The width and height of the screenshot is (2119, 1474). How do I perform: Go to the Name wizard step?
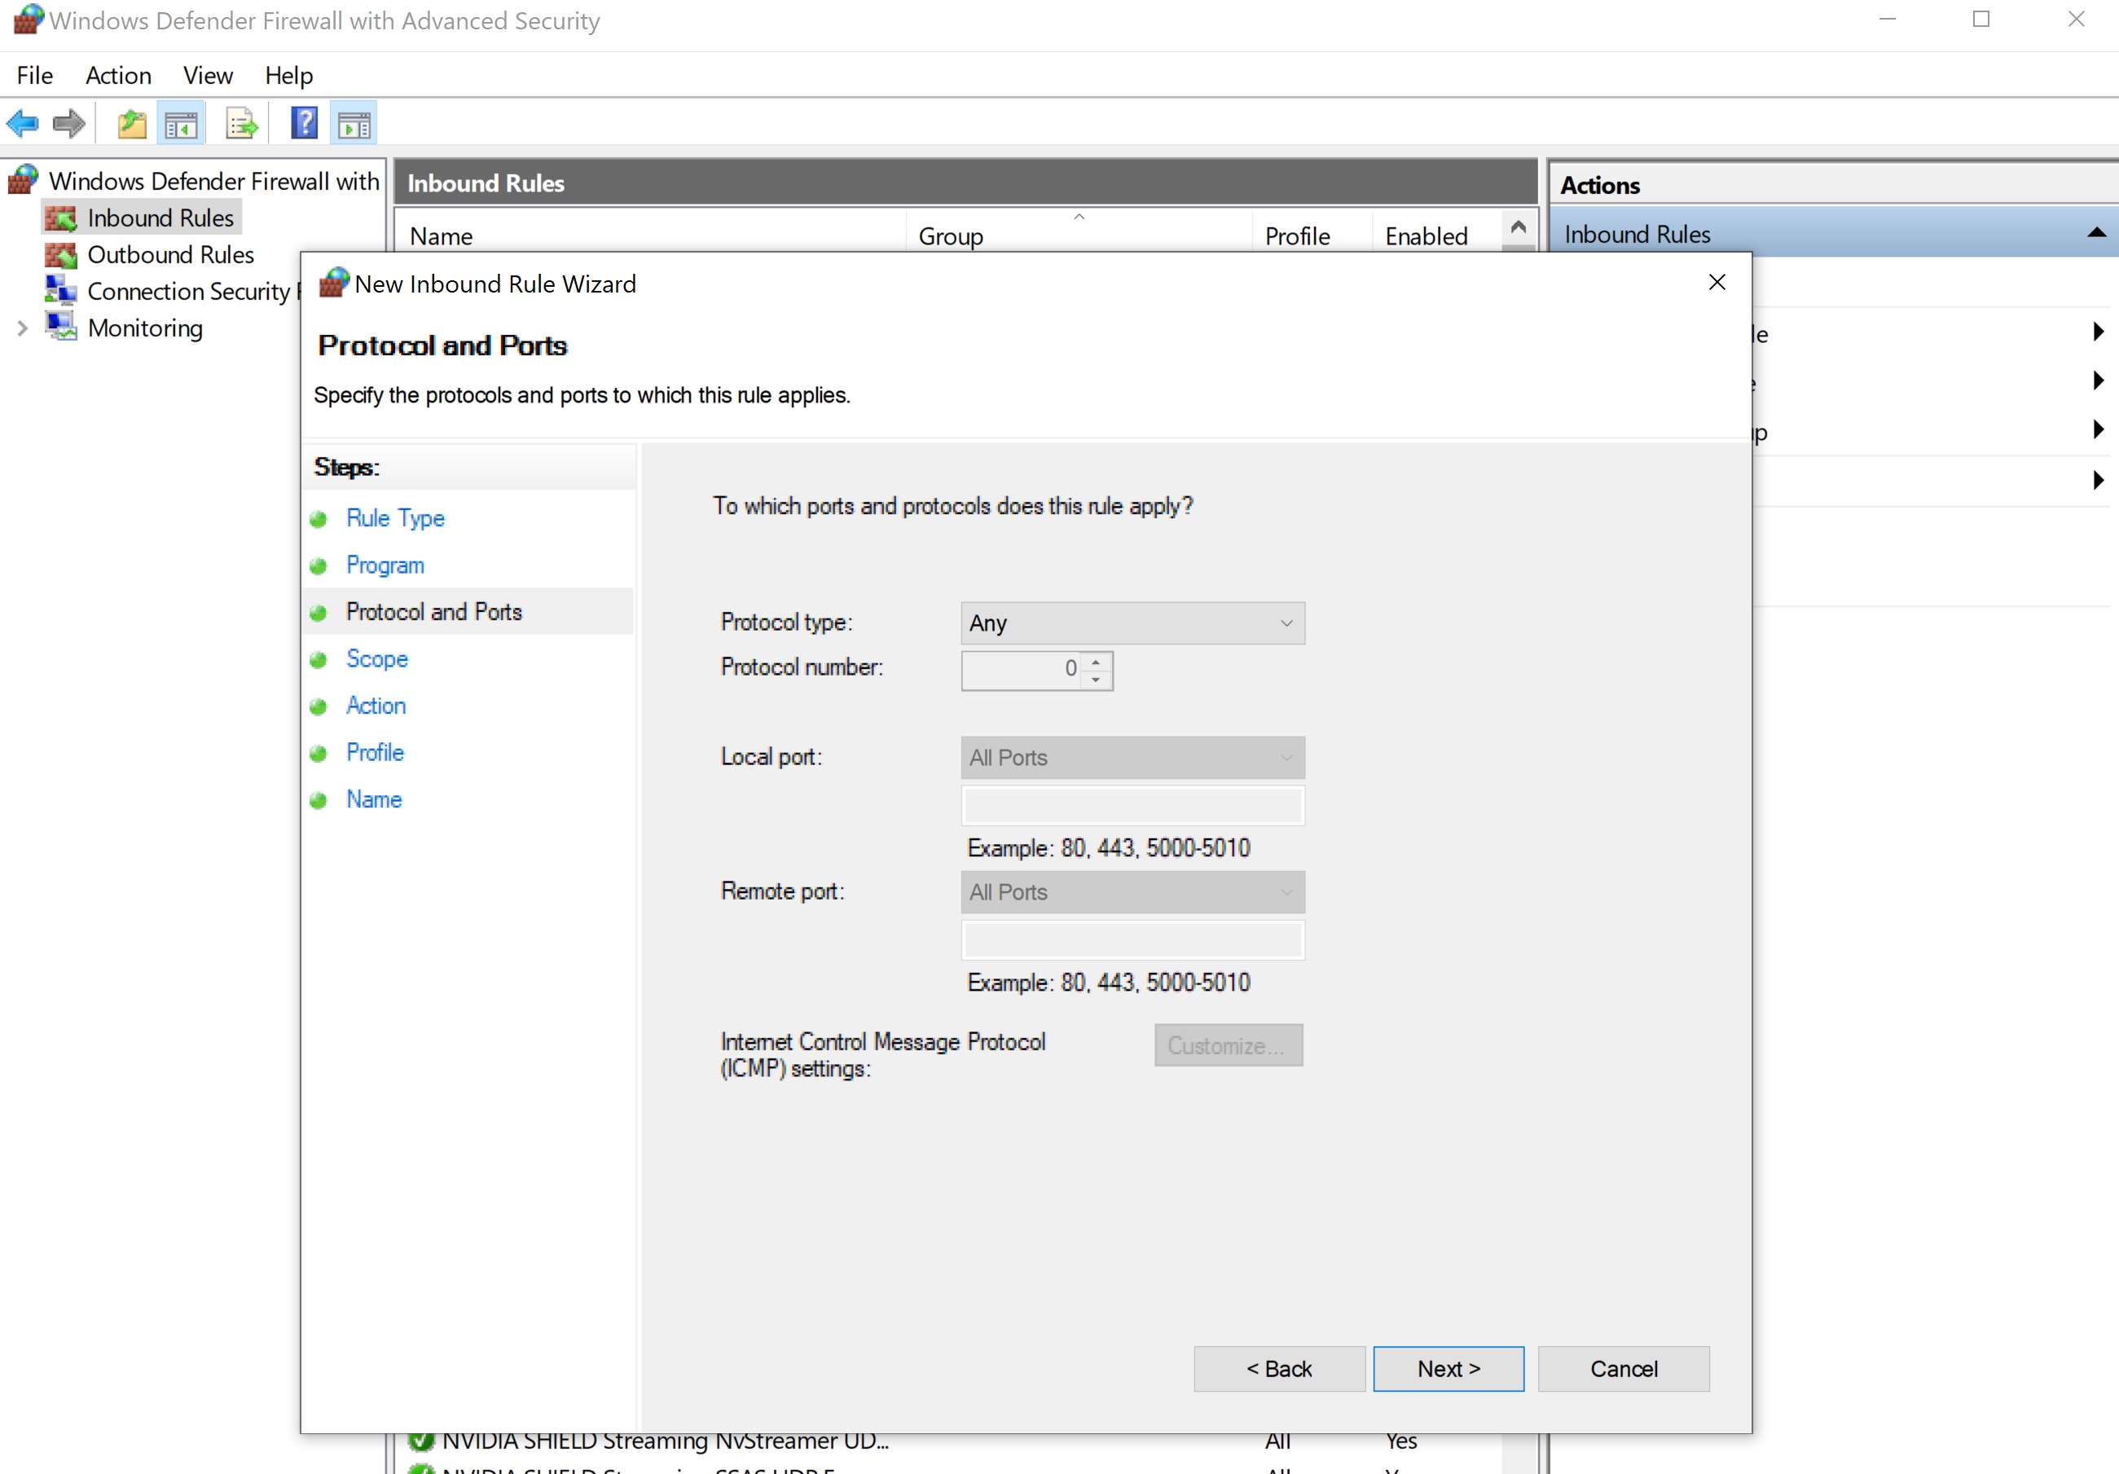click(374, 800)
